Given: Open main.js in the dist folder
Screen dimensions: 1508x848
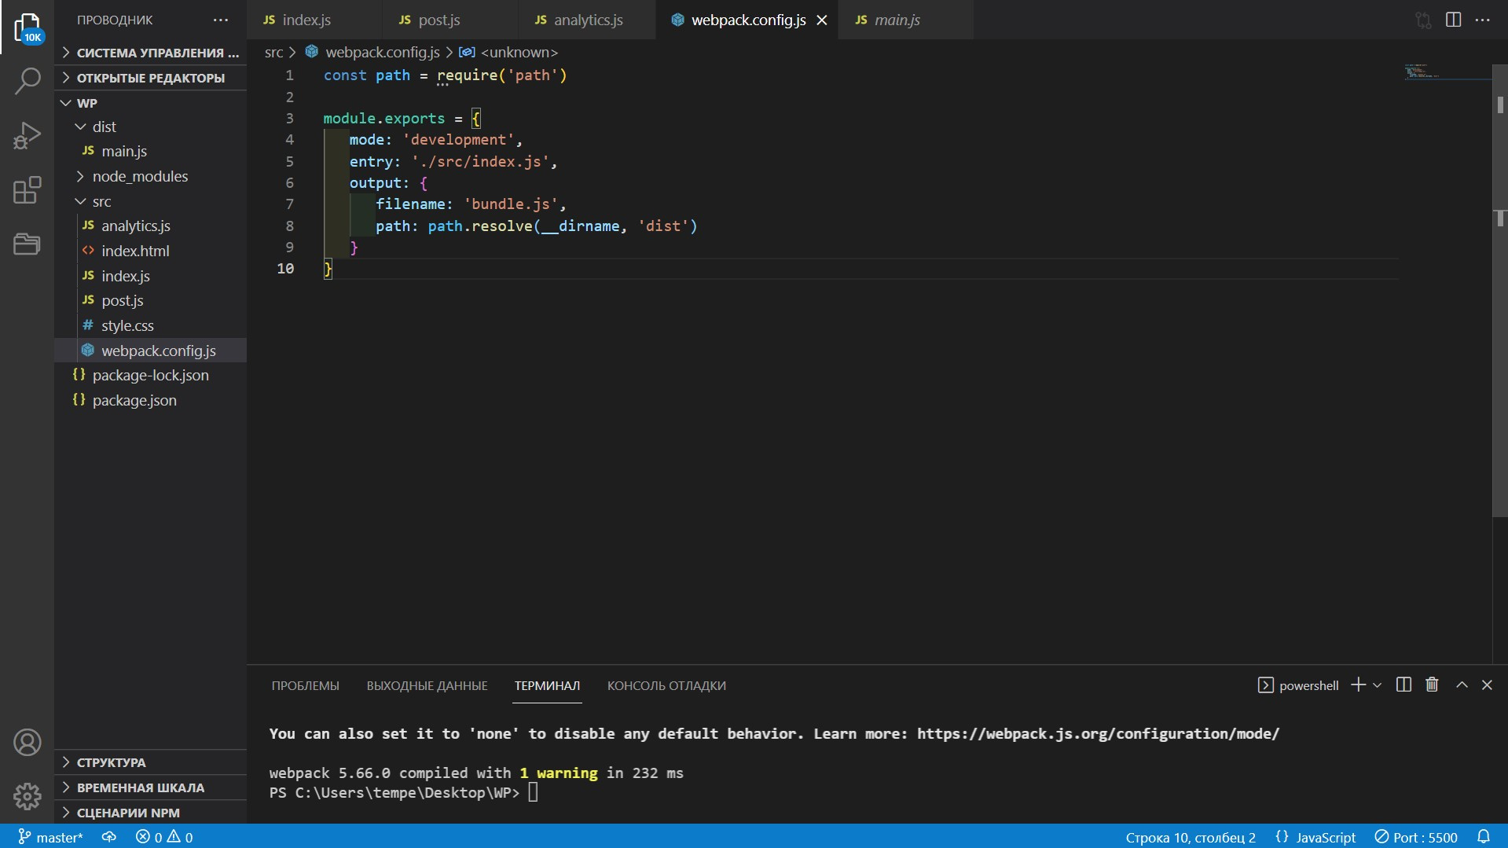Looking at the screenshot, I should click(x=151, y=151).
